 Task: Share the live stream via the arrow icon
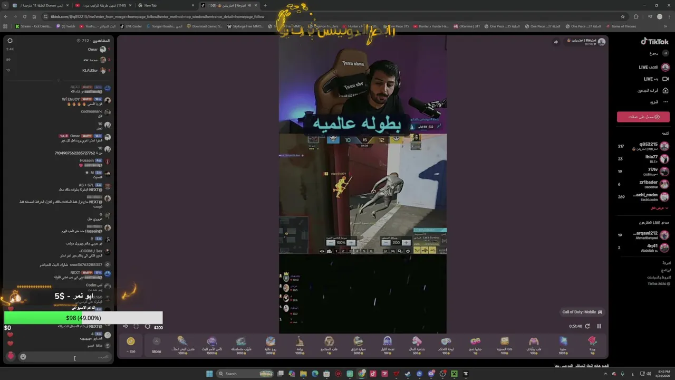(555, 42)
